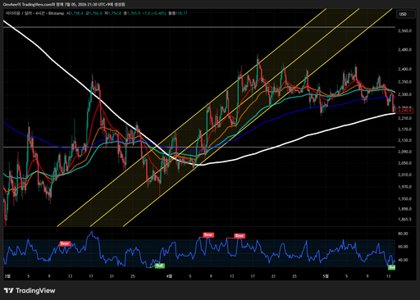Click the Bear label near March 13 on RSI
420x300 pixels.
coord(65,243)
